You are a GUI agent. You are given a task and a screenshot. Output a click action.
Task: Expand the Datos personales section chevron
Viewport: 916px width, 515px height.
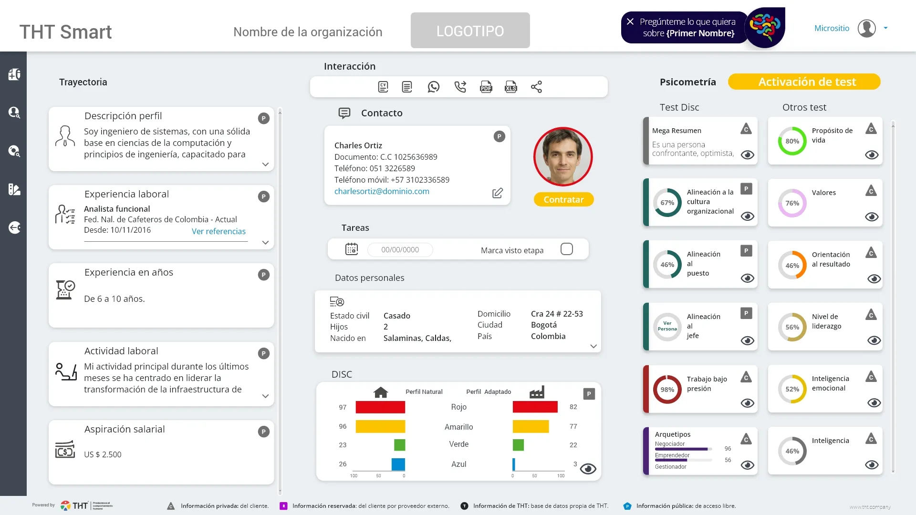pos(593,346)
